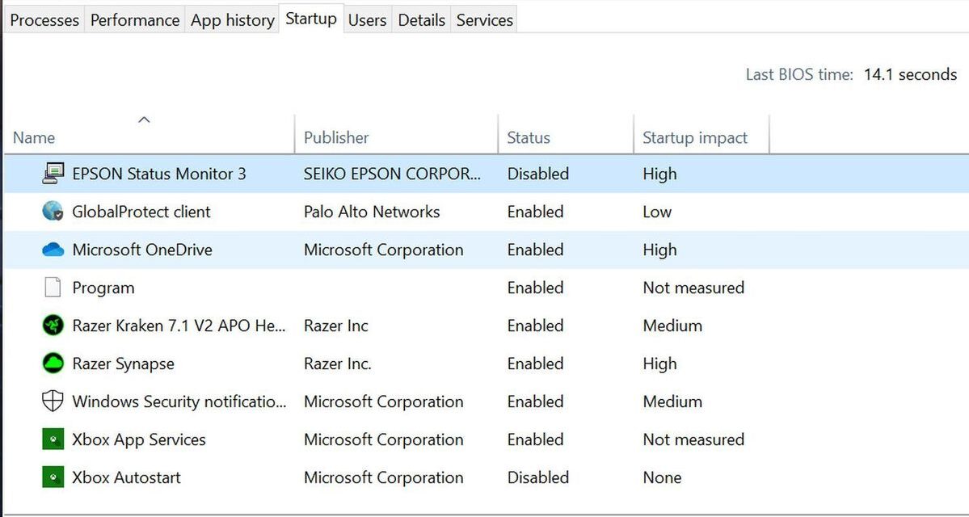Click Not measured in the Program row
Screen dimensions: 969x517
click(693, 288)
